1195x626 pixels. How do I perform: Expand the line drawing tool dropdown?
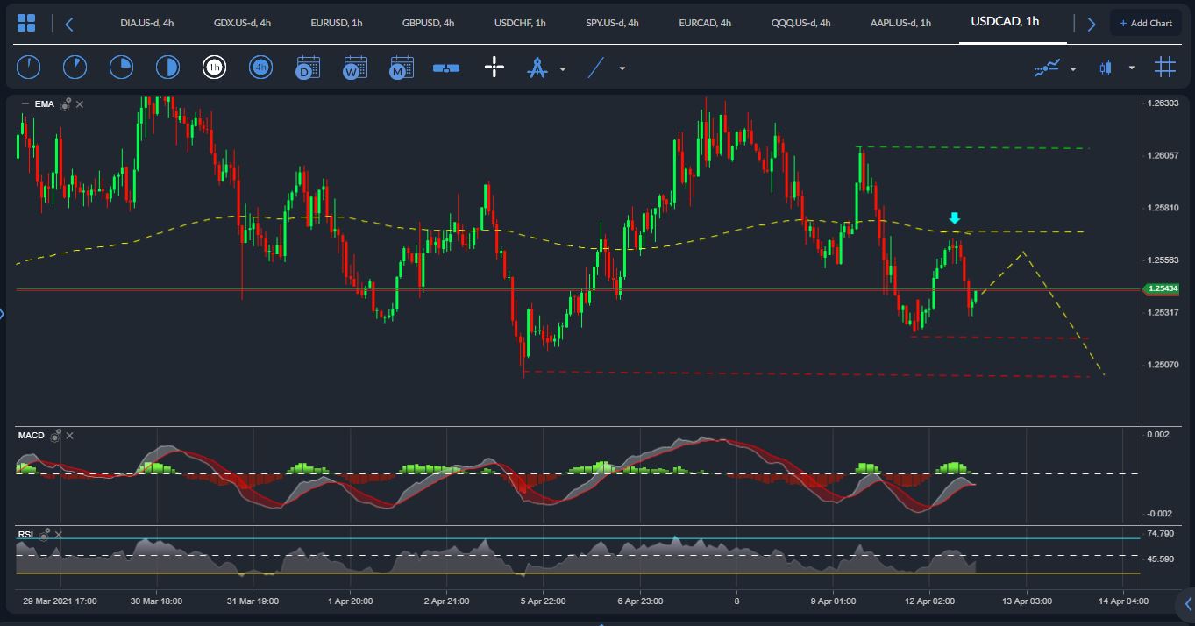click(x=622, y=68)
